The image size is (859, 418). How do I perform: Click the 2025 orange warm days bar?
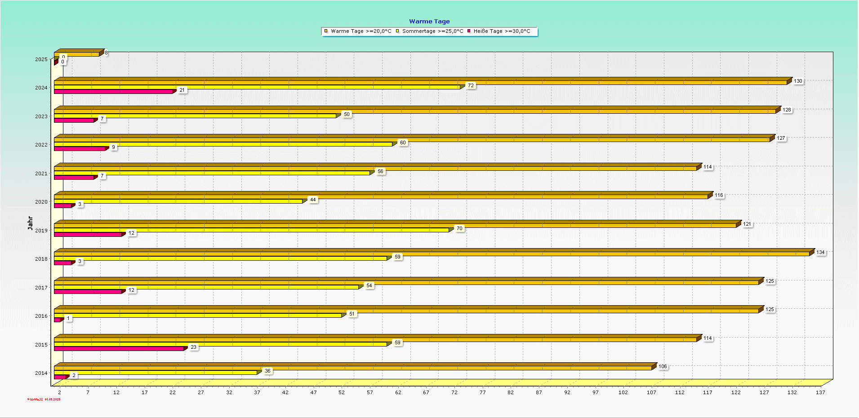79,53
